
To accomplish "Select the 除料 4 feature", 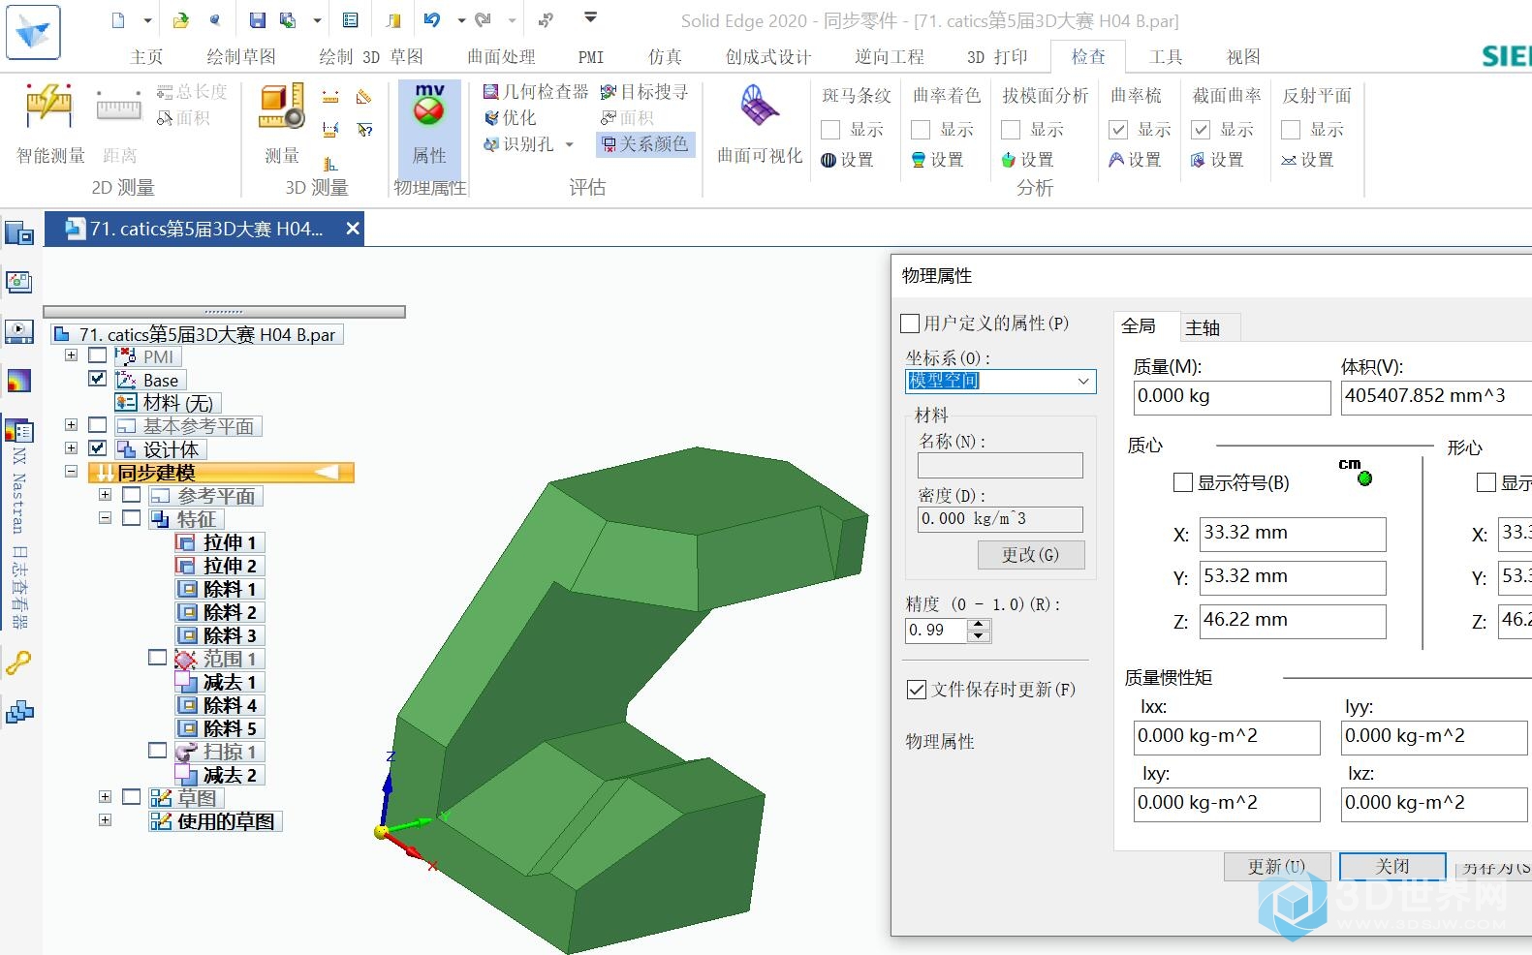I will (x=219, y=705).
